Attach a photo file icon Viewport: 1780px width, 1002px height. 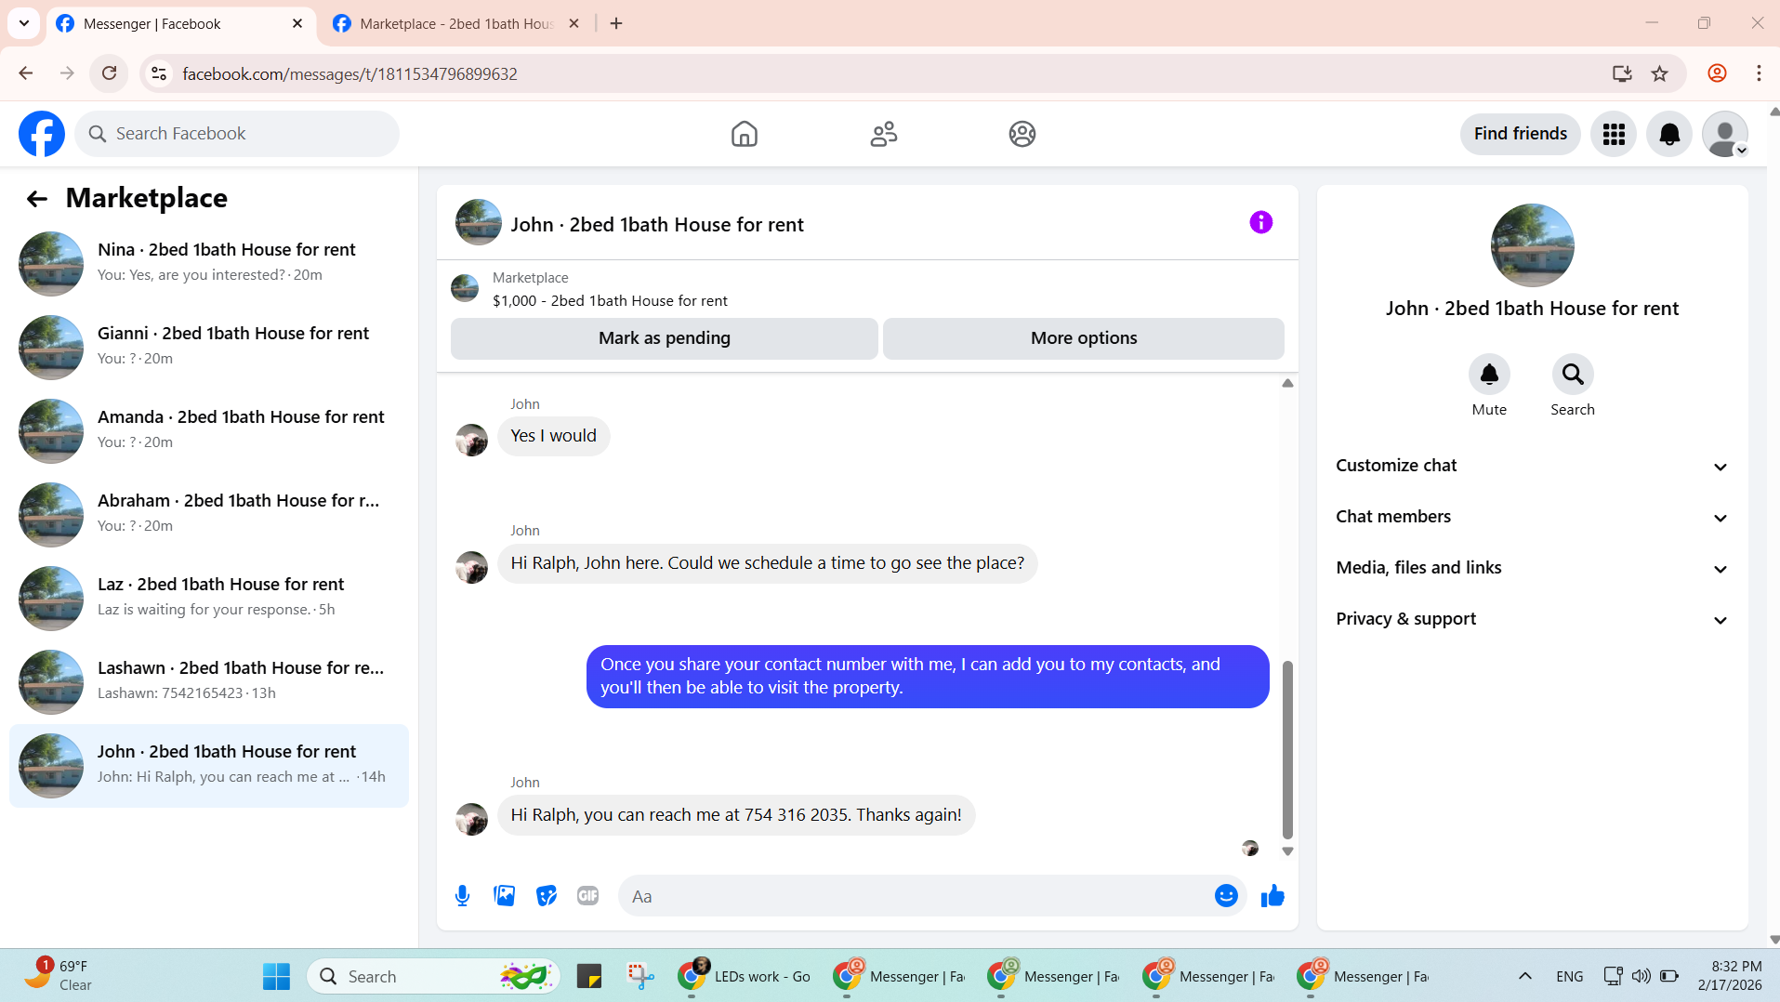click(504, 896)
